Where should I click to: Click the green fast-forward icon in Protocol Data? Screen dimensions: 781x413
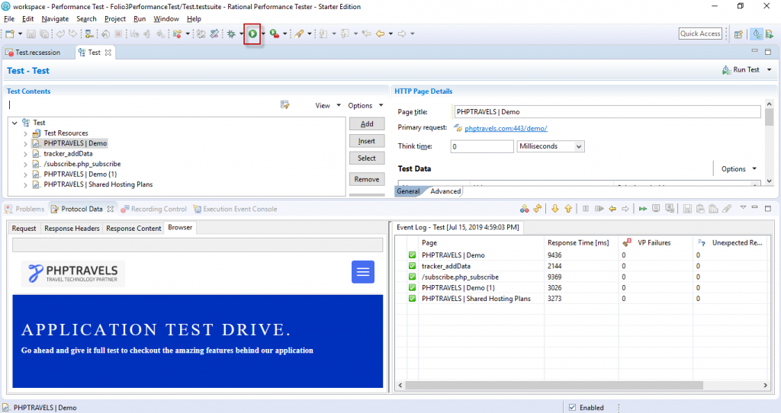(643, 209)
